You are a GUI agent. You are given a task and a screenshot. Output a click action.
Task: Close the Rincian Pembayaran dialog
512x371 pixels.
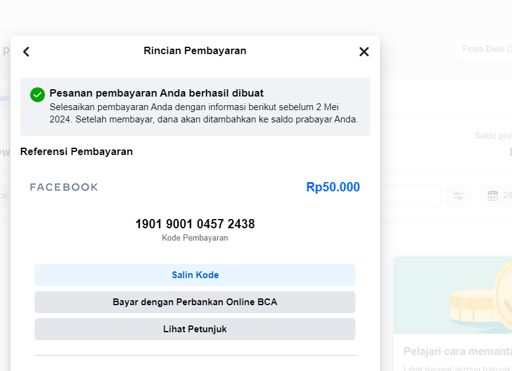tap(364, 52)
